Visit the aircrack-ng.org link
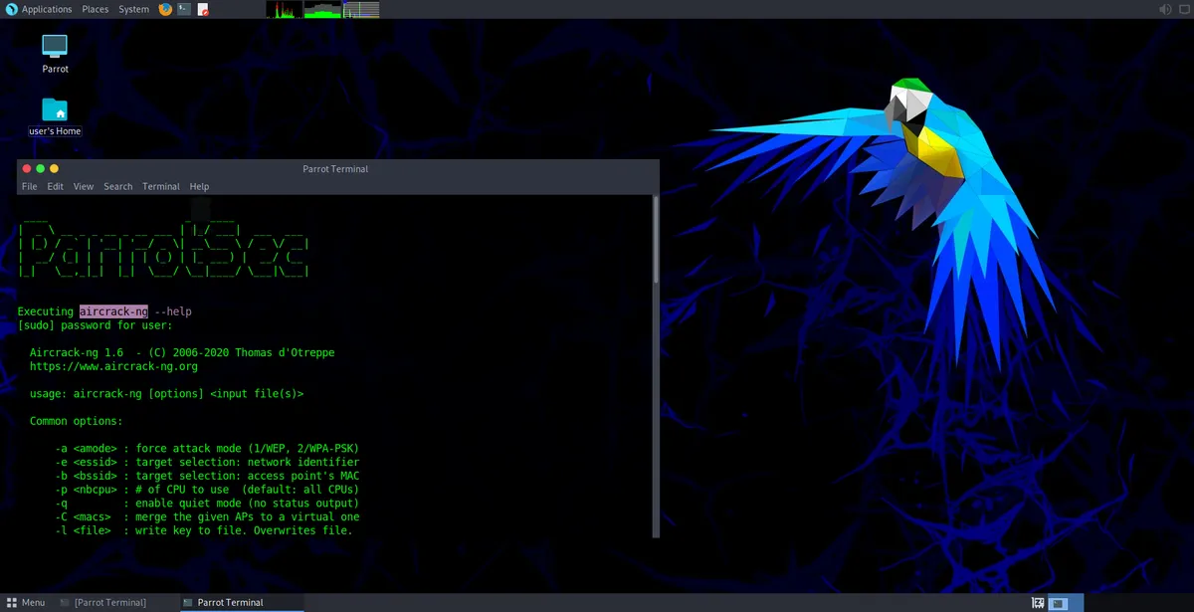1194x612 pixels. tap(112, 365)
